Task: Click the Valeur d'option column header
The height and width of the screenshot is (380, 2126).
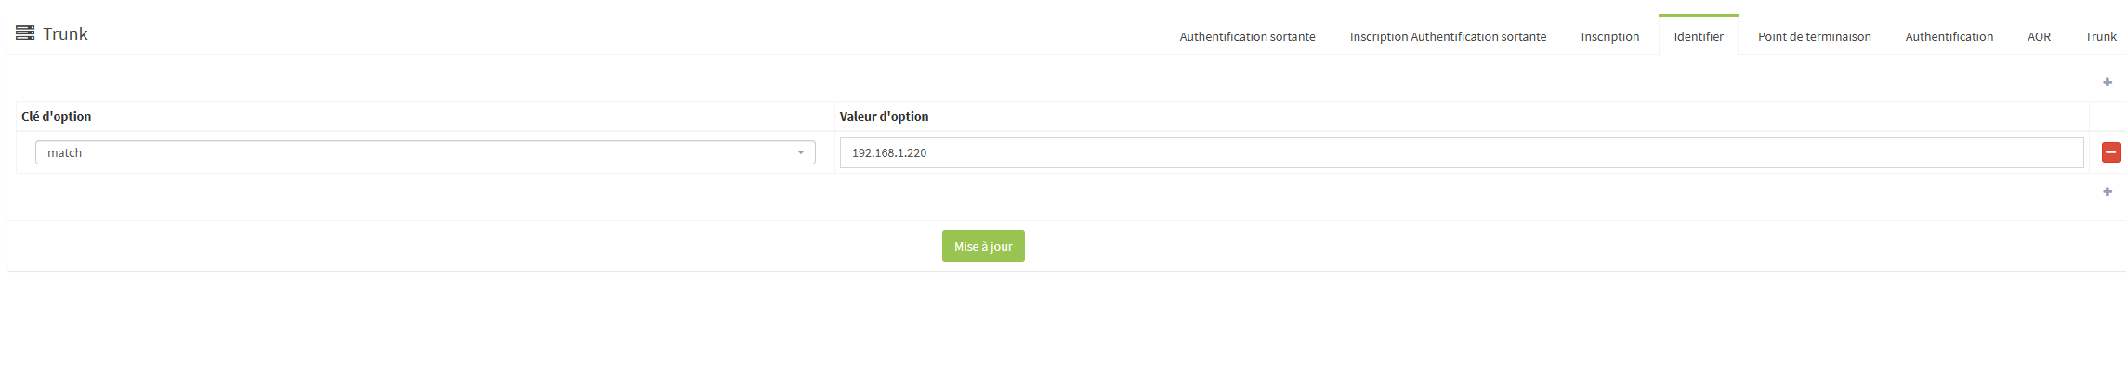Action: tap(884, 117)
